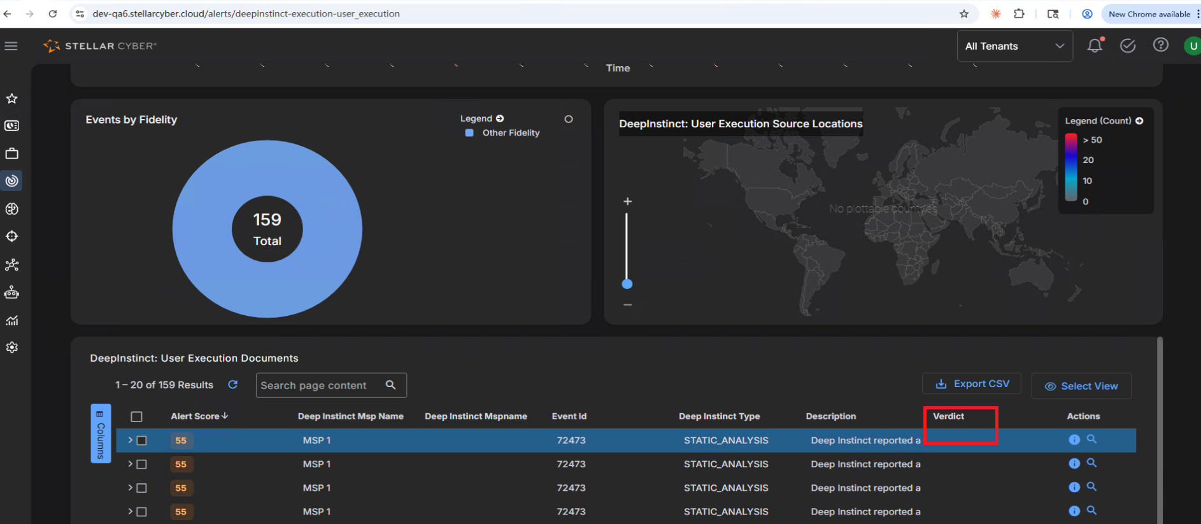
Task: Open the task checkmark circle icon
Action: pos(1128,46)
